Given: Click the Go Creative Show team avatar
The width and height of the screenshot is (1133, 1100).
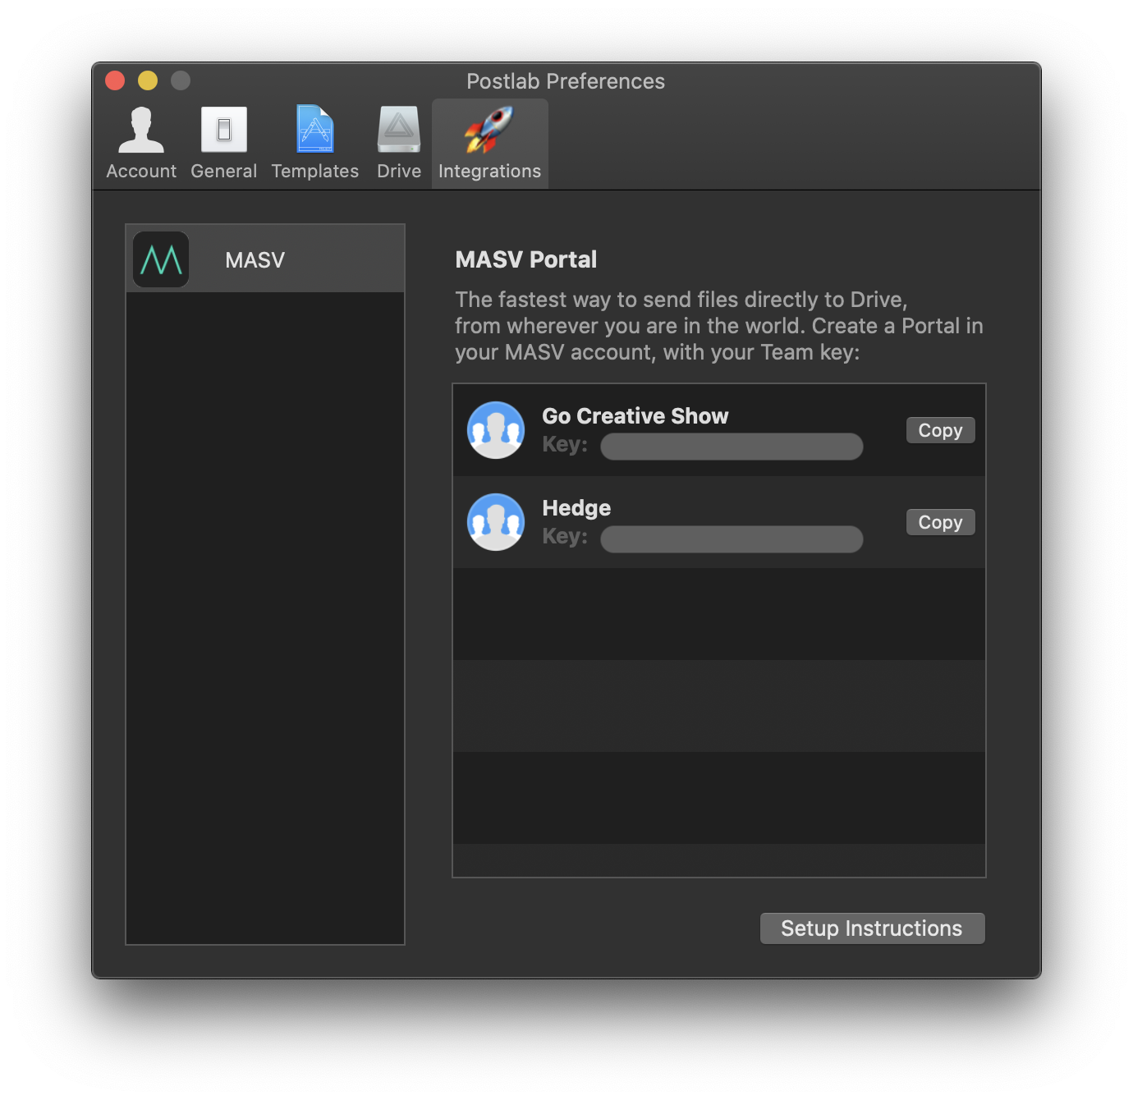Looking at the screenshot, I should click(496, 430).
